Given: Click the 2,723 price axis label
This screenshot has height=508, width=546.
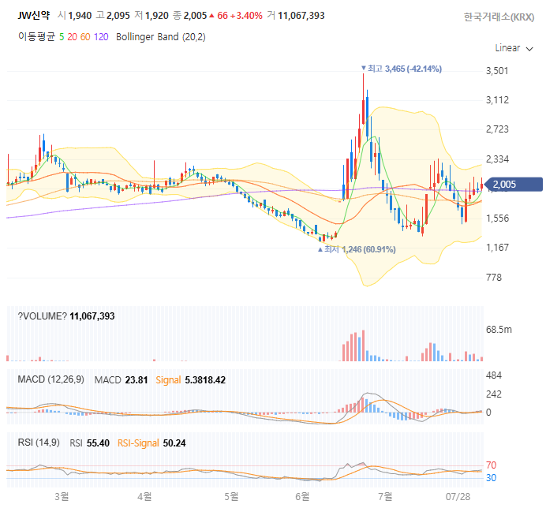Looking at the screenshot, I should (x=497, y=129).
